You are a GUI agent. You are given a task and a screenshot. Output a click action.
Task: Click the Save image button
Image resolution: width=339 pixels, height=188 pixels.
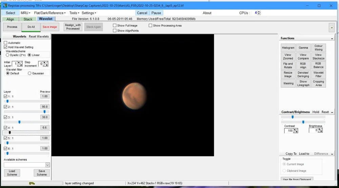tap(50, 27)
